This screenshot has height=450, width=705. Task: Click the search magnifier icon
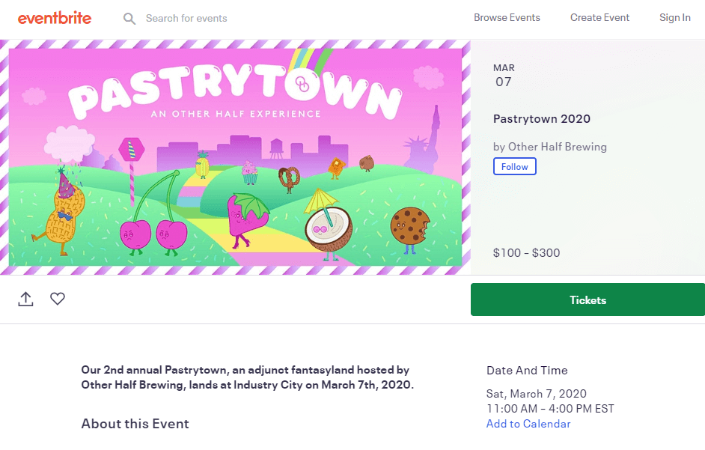point(129,18)
